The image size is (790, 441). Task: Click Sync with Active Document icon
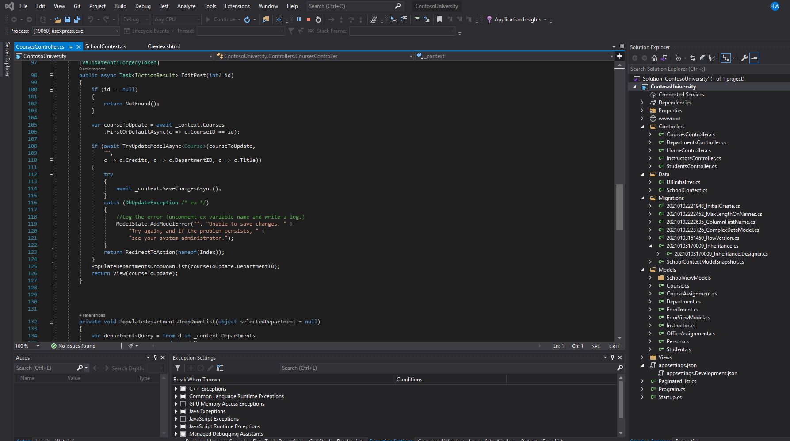pyautogui.click(x=693, y=58)
